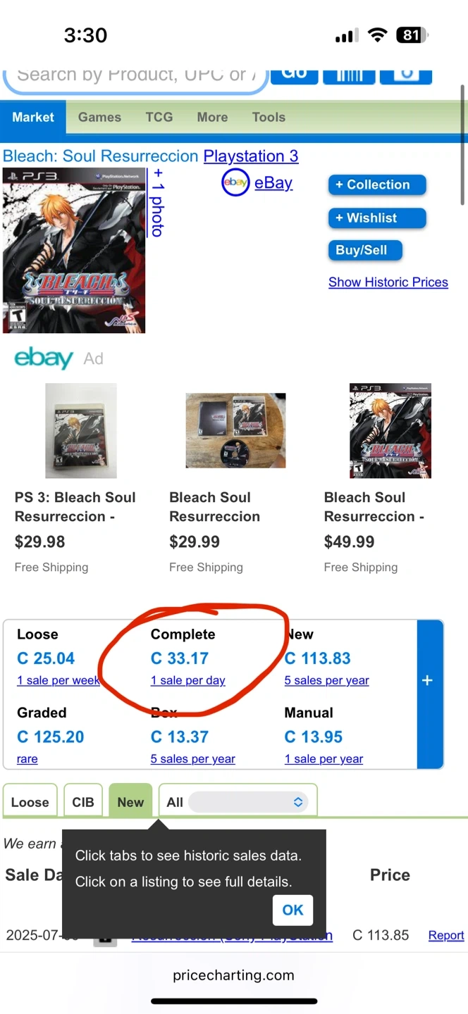Dismiss the tooltip with OK
The image size is (468, 1014).
coord(292,910)
